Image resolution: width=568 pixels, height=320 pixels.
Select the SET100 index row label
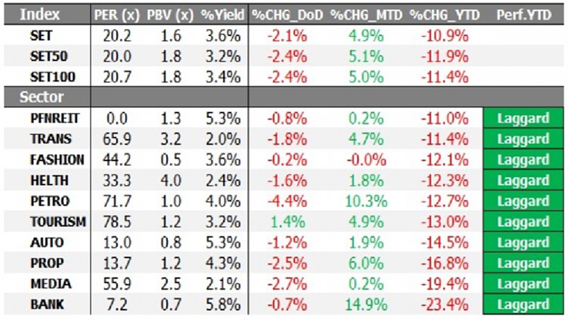coord(52,77)
